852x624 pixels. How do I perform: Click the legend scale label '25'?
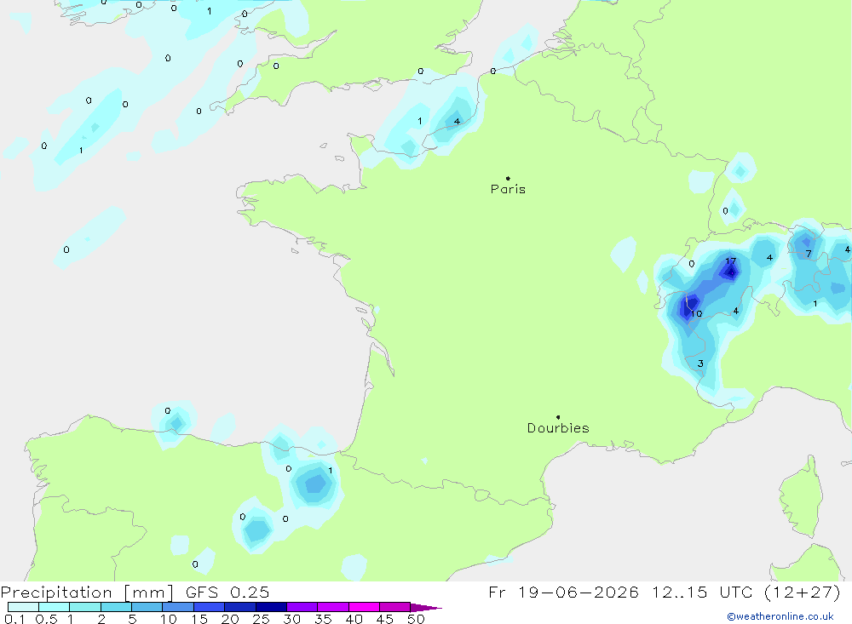[261, 619]
